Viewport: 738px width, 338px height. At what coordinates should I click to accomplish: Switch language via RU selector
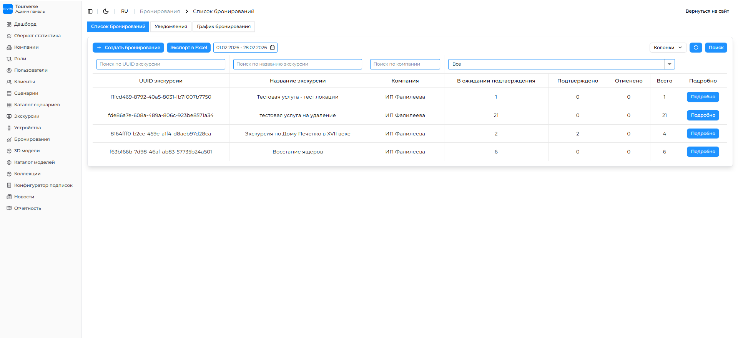[125, 12]
